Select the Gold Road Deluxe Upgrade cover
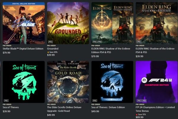The image size is (178, 119). click(x=68, y=82)
